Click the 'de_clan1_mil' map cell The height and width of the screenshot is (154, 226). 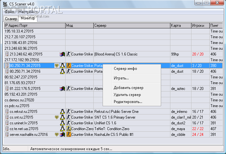point(181,117)
